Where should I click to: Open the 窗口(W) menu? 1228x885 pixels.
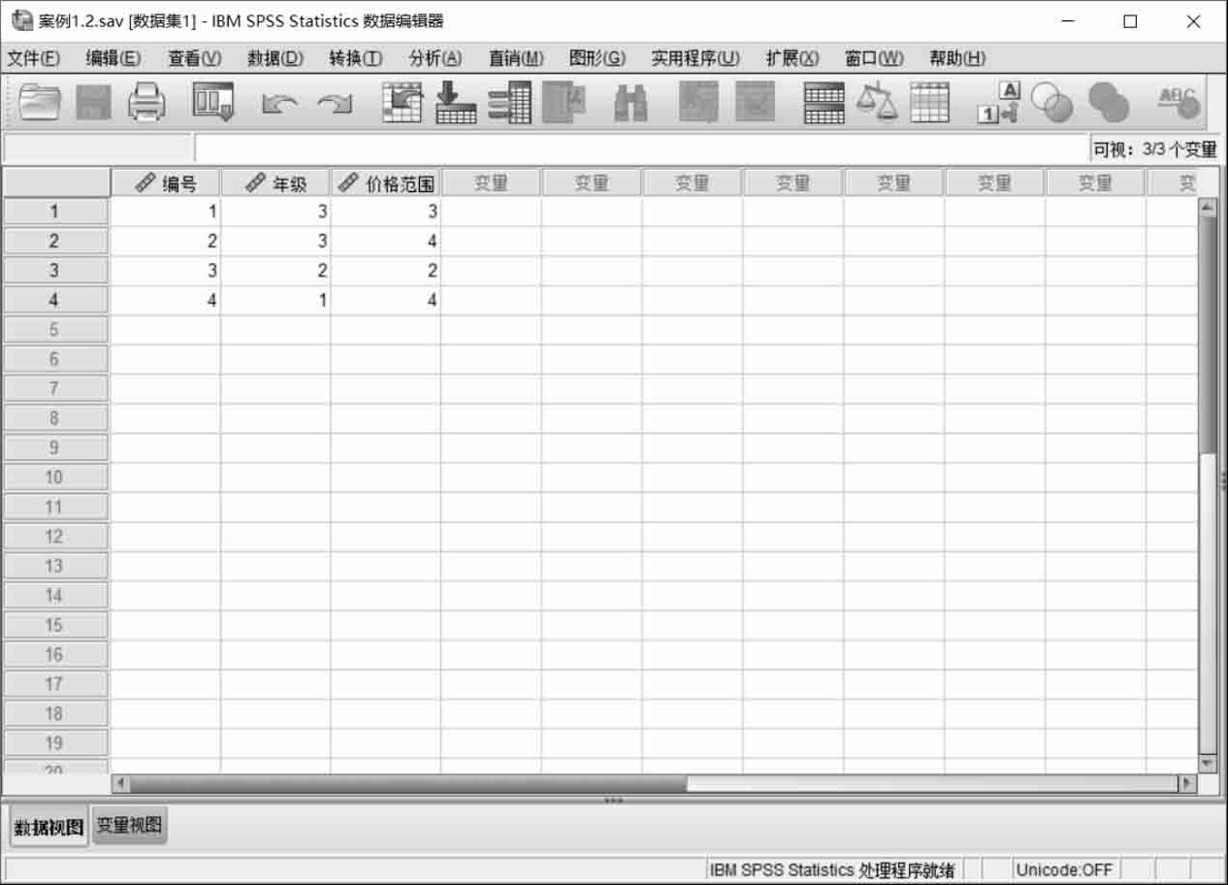[874, 58]
